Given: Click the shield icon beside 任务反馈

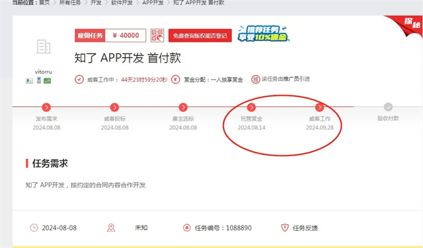Looking at the screenshot, I should tap(285, 228).
